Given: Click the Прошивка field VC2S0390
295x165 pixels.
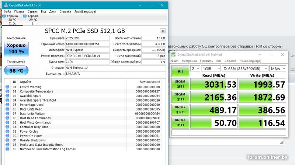Looking at the screenshot, I should click(87, 38).
